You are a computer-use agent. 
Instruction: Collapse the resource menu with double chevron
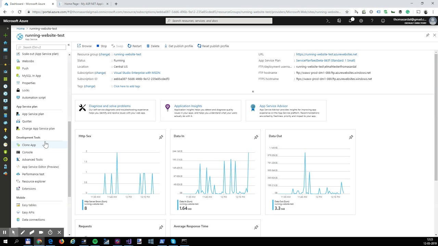[68, 45]
